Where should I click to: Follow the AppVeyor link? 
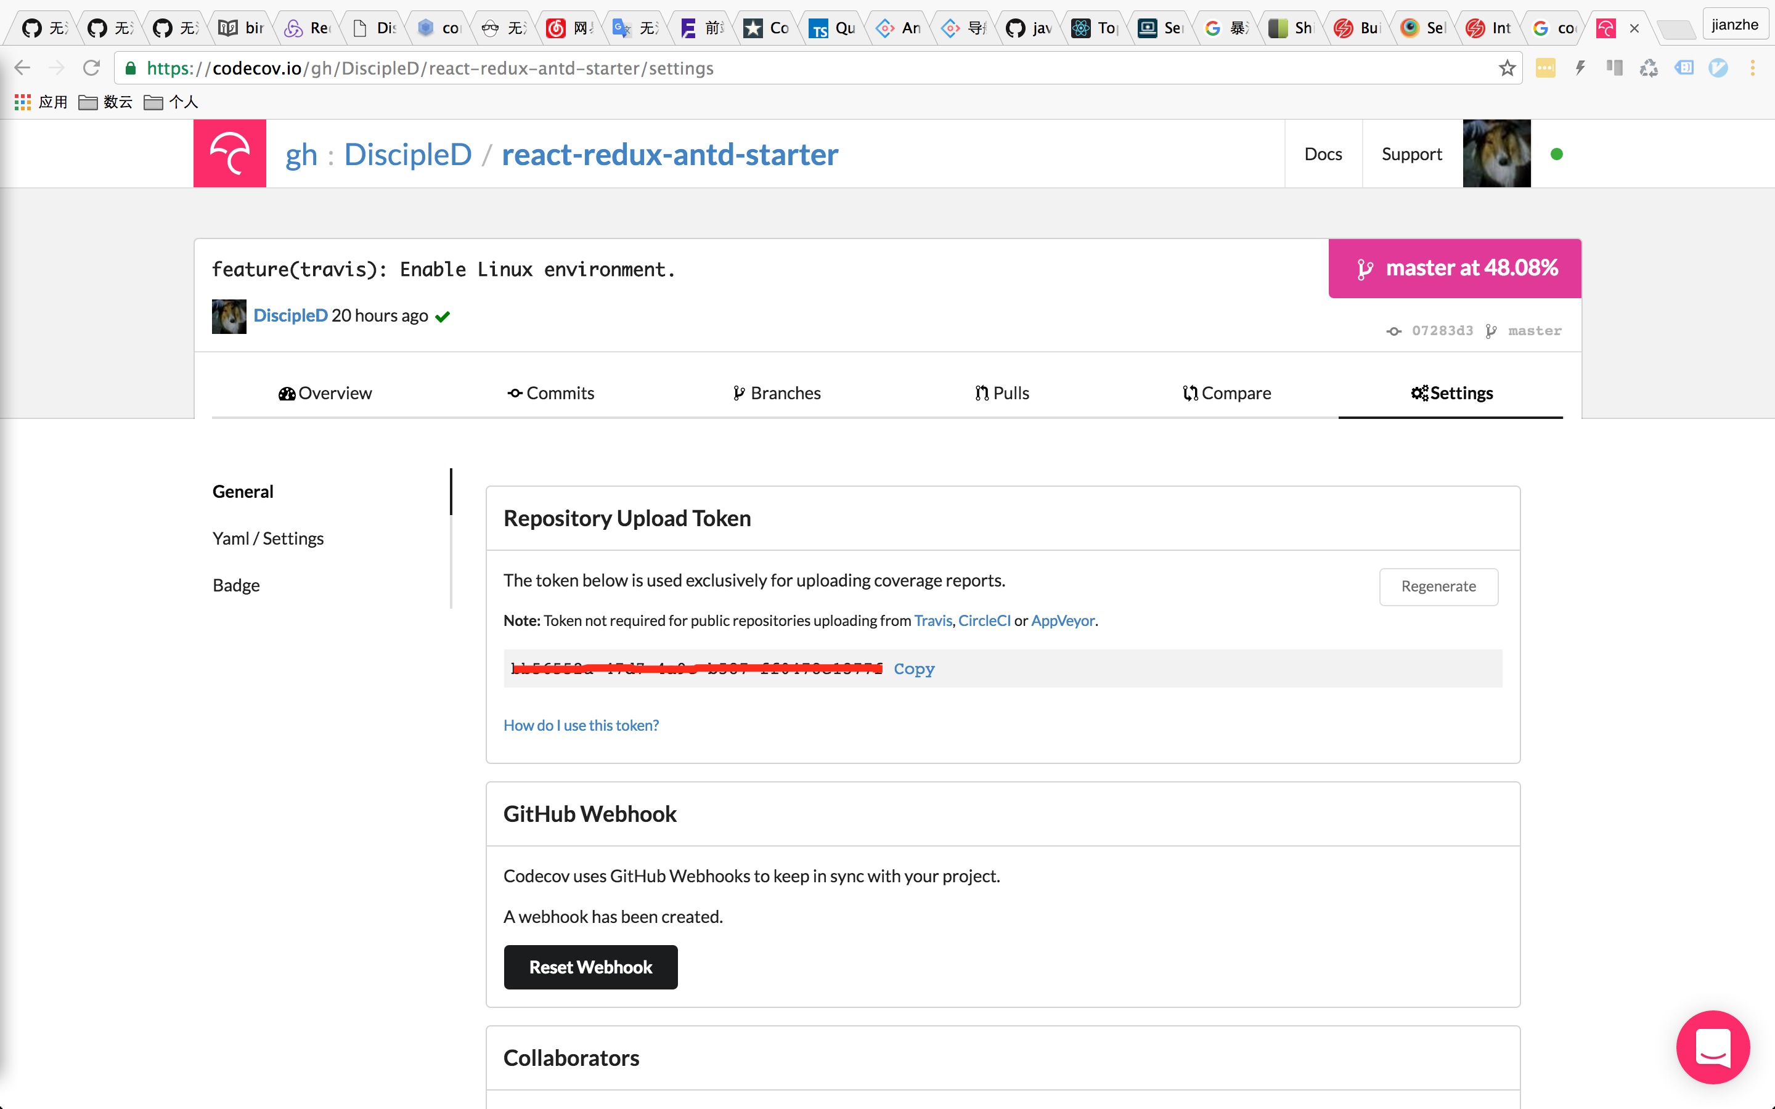(x=1063, y=620)
